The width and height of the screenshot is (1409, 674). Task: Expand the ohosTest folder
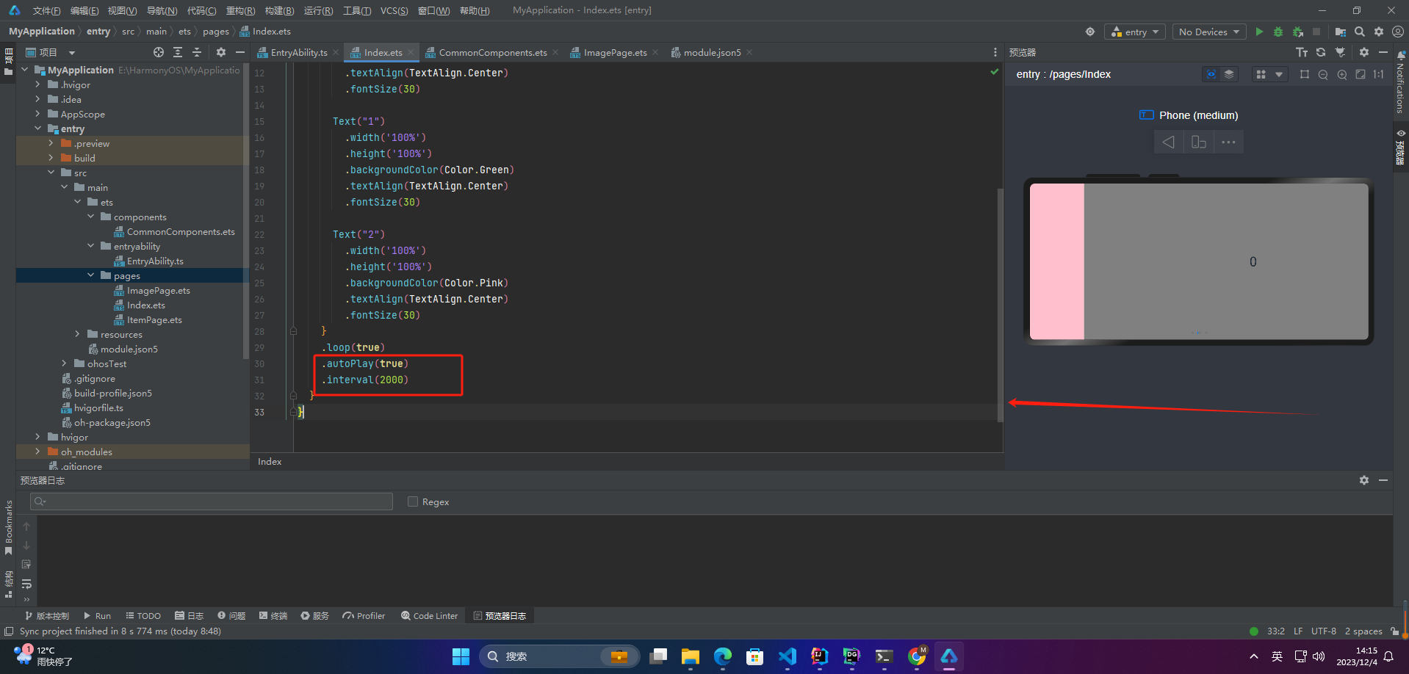tap(64, 363)
